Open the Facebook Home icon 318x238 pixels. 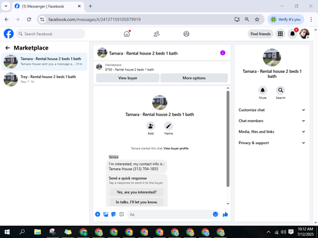click(127, 34)
